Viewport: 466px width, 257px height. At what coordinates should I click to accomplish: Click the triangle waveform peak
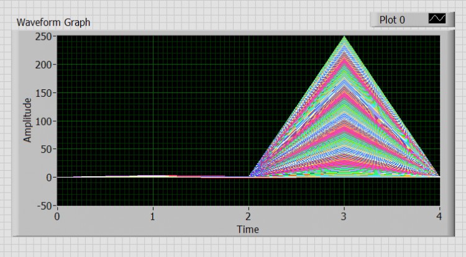tap(344, 37)
